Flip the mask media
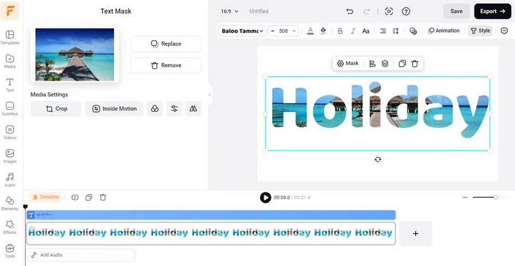Screen dimensions: 515x266 click(x=193, y=109)
